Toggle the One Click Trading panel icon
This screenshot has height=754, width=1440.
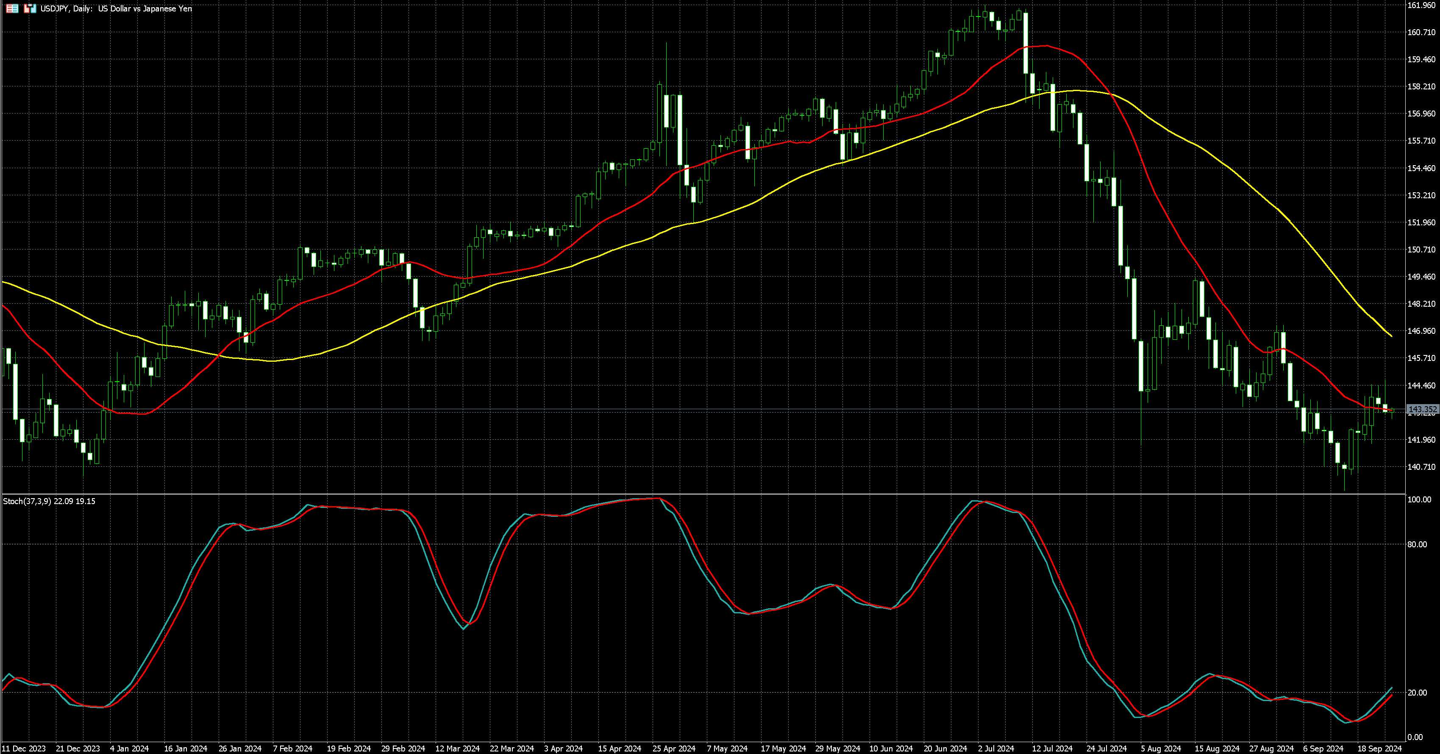(x=30, y=8)
